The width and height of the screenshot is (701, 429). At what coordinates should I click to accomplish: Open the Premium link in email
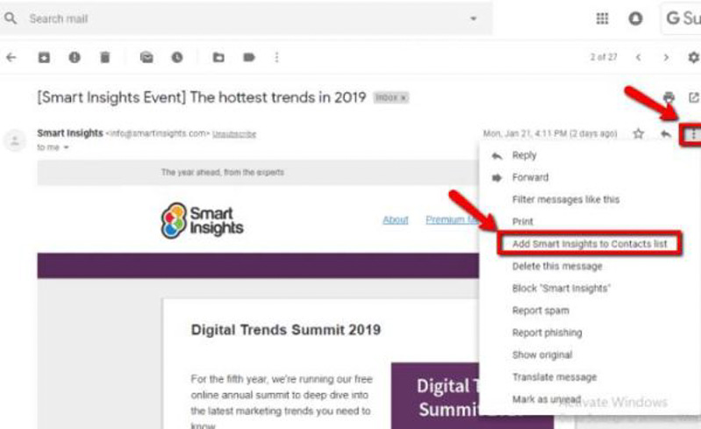452,220
